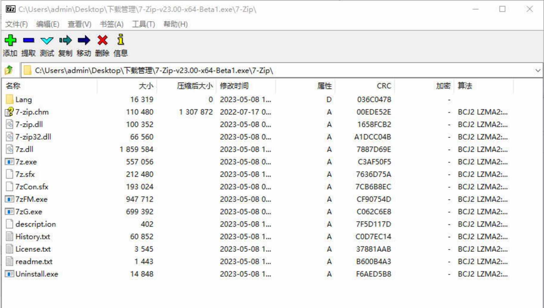The width and height of the screenshot is (544, 308).
Task: Open the 查看(V) menu
Action: (x=79, y=24)
